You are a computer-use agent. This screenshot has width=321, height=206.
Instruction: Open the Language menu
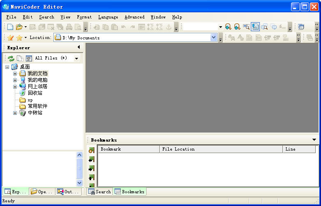point(108,17)
